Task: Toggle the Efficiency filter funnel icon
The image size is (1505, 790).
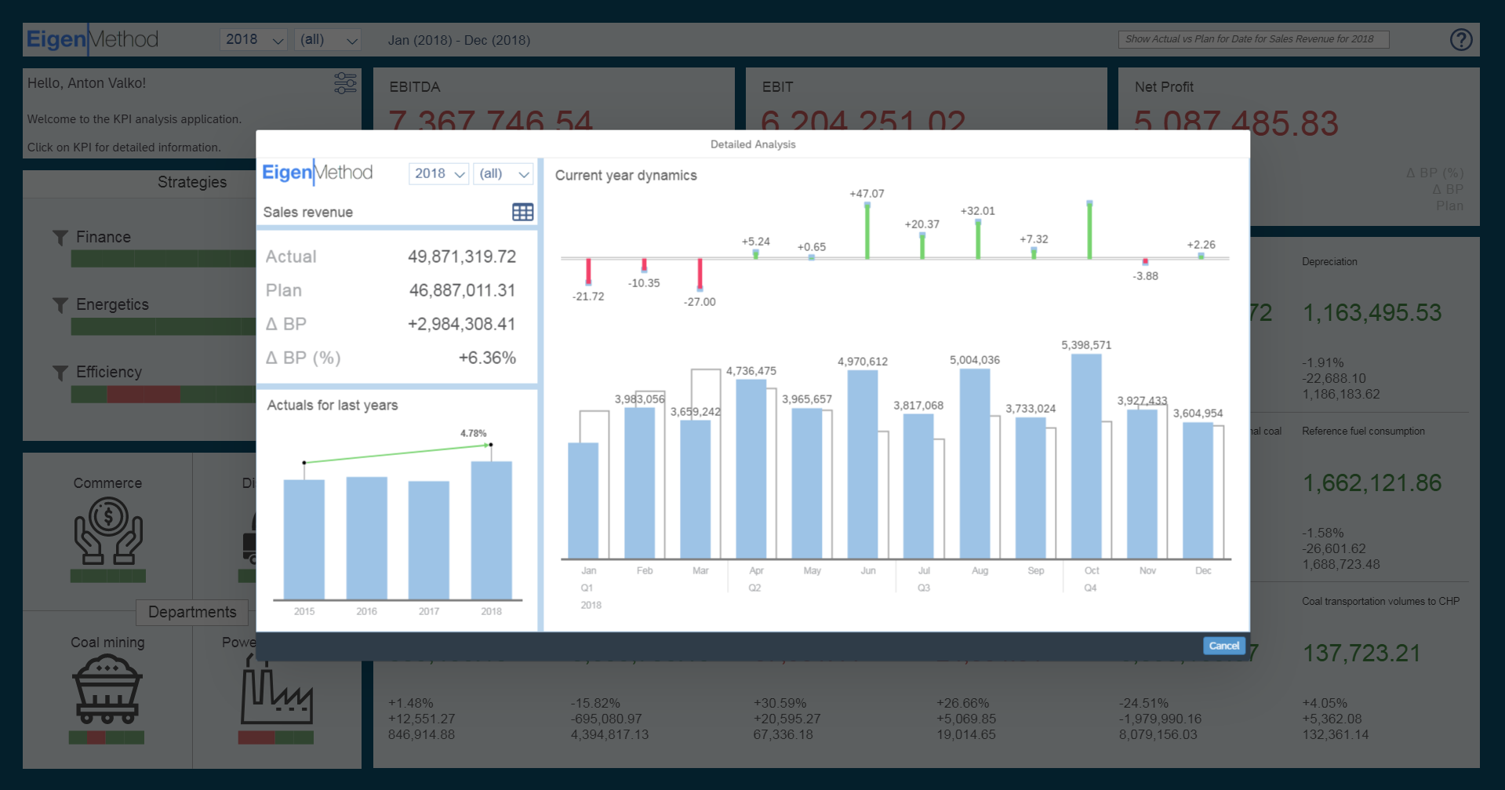Action: pyautogui.click(x=60, y=372)
